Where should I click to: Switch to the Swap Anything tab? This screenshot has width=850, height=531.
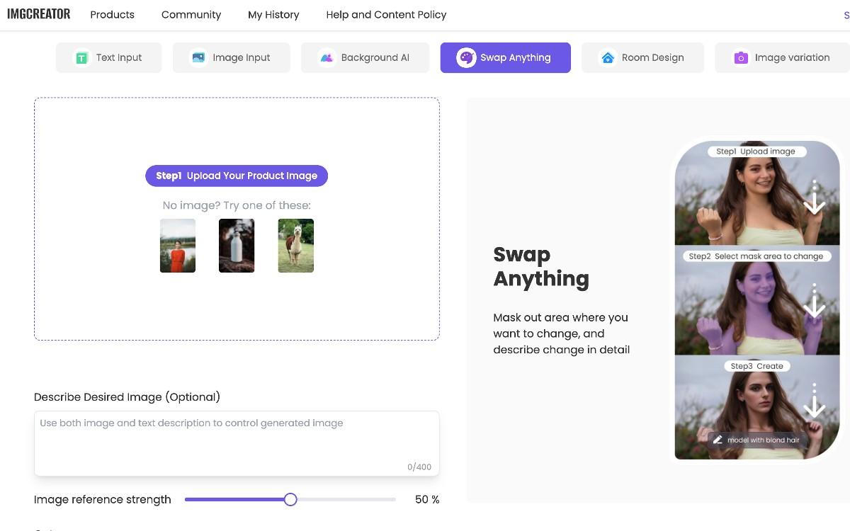tap(505, 57)
